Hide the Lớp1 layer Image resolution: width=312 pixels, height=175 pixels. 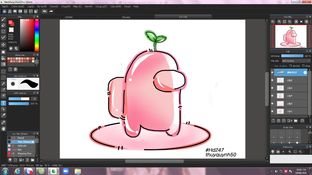(272, 111)
